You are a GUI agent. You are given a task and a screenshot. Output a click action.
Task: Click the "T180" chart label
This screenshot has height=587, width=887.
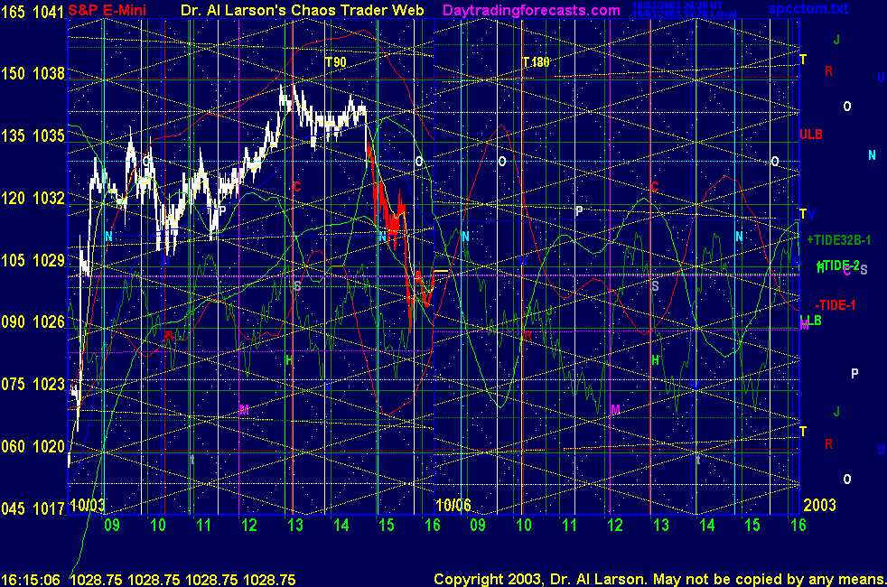pos(535,62)
